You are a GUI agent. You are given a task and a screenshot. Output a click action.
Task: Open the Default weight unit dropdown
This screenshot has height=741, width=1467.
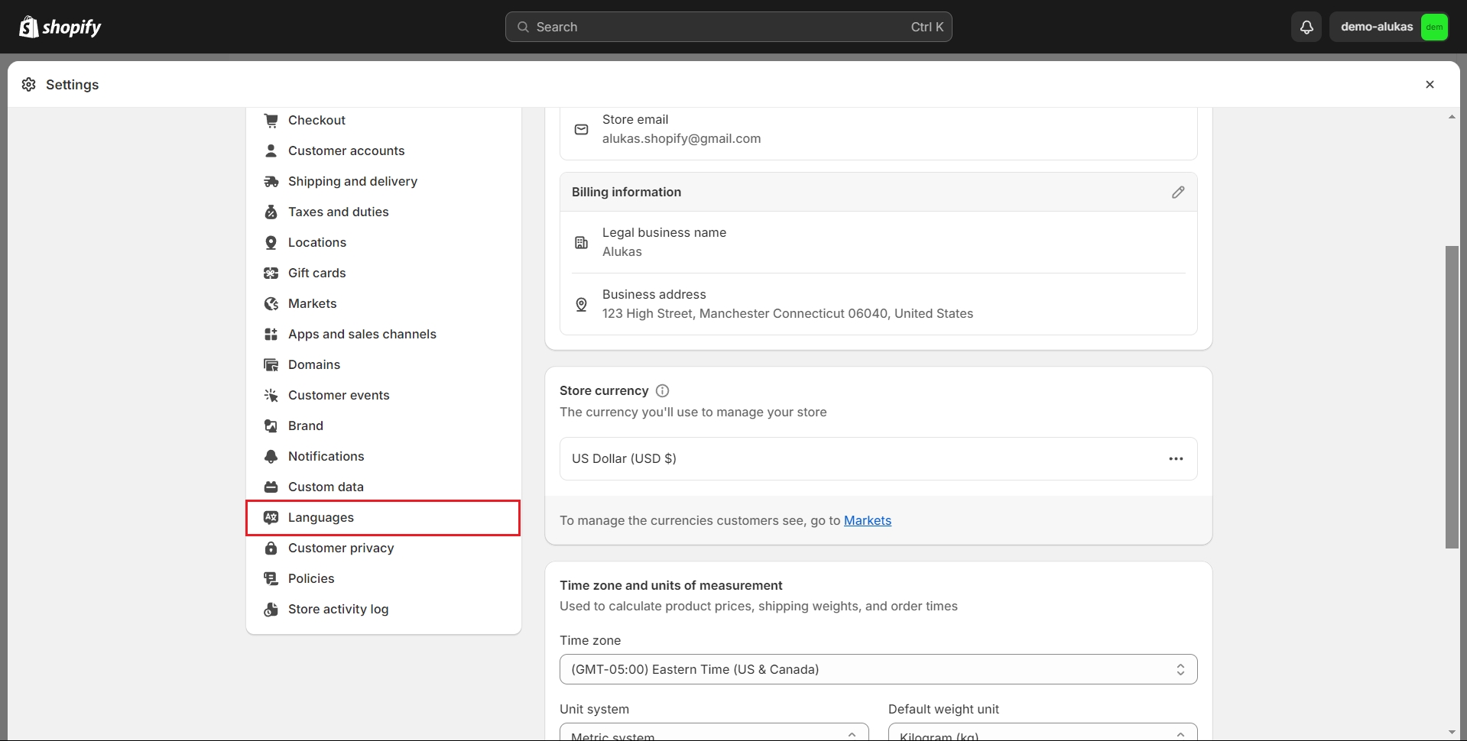pyautogui.click(x=1042, y=733)
